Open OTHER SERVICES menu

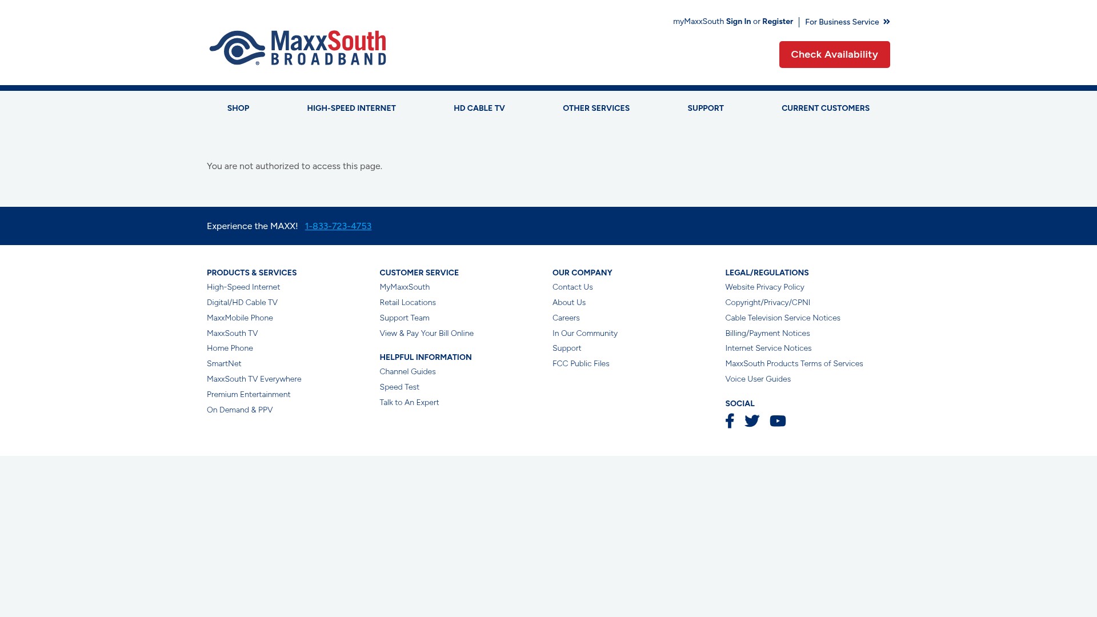pyautogui.click(x=596, y=108)
